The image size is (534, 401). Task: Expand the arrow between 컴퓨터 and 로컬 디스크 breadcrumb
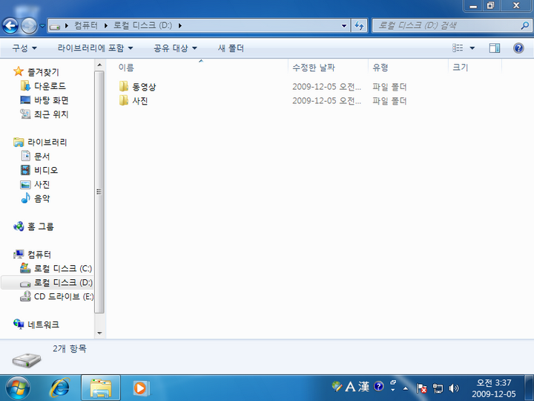106,25
